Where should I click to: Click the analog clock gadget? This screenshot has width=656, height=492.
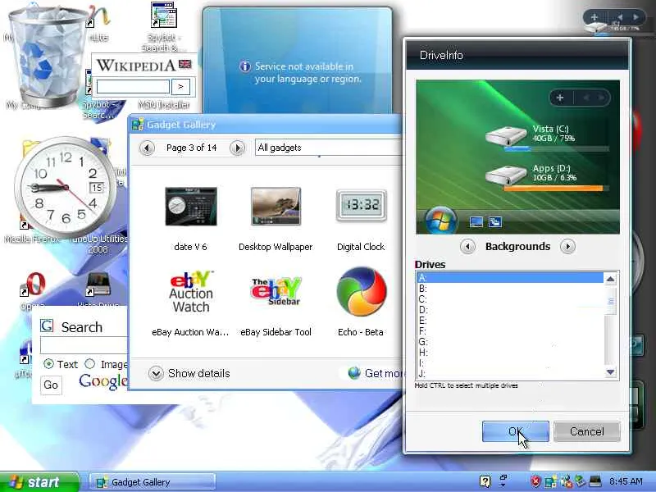pyautogui.click(x=65, y=187)
